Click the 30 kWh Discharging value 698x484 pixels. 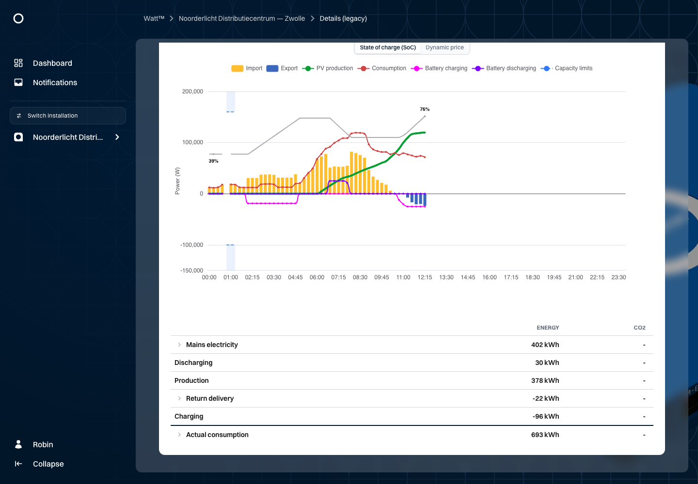pyautogui.click(x=547, y=363)
